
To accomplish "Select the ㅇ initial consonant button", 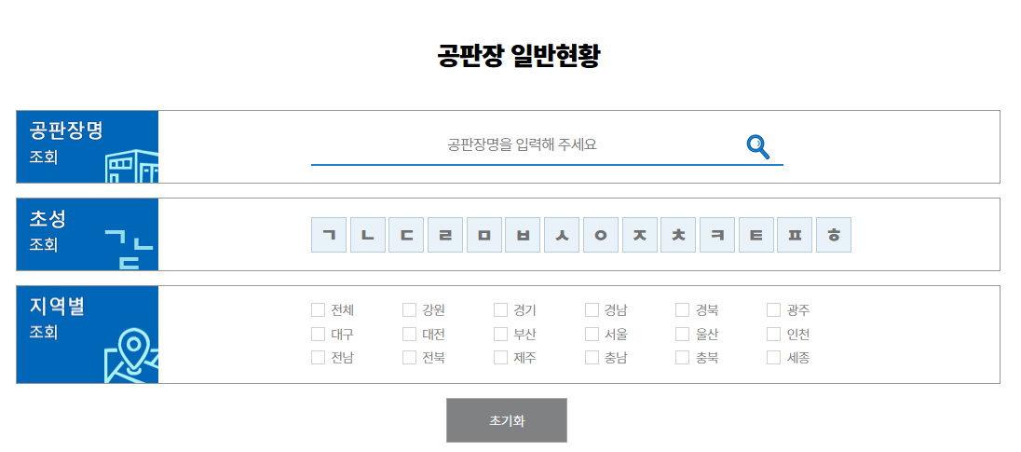I will tap(600, 235).
